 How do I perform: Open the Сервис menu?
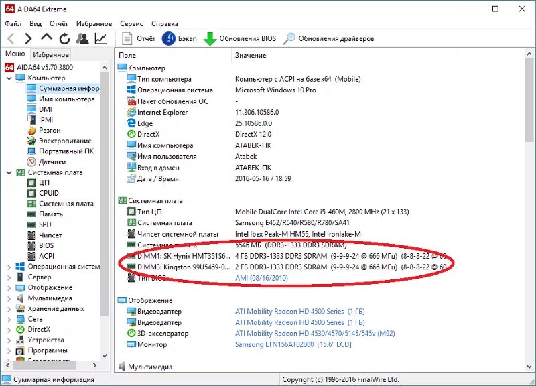131,23
